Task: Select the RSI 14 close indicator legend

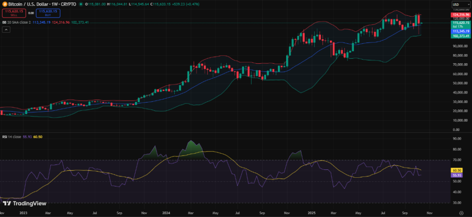Action: (x=13, y=137)
